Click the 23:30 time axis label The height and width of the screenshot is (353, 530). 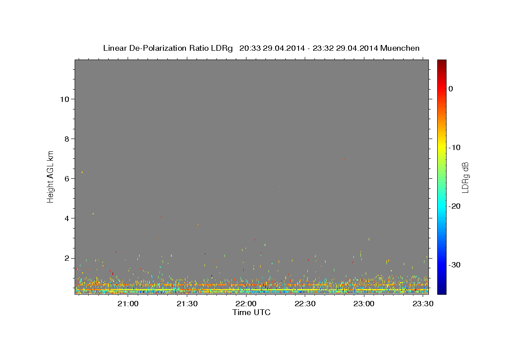(x=423, y=304)
